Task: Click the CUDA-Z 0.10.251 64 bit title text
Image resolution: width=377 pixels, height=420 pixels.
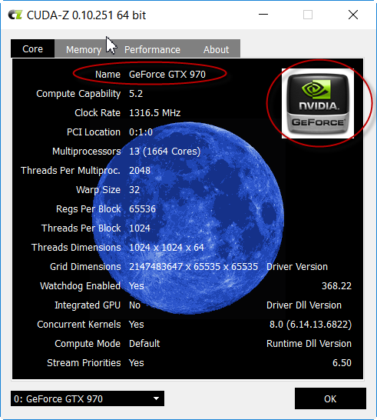Action: (86, 15)
